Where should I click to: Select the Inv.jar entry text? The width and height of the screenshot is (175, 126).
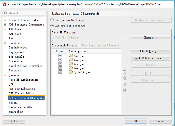click(79, 60)
